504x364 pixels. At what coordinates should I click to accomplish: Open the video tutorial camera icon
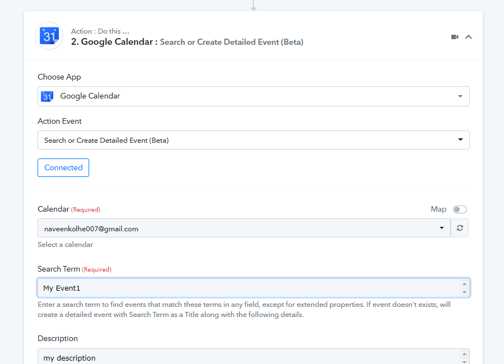coord(455,37)
